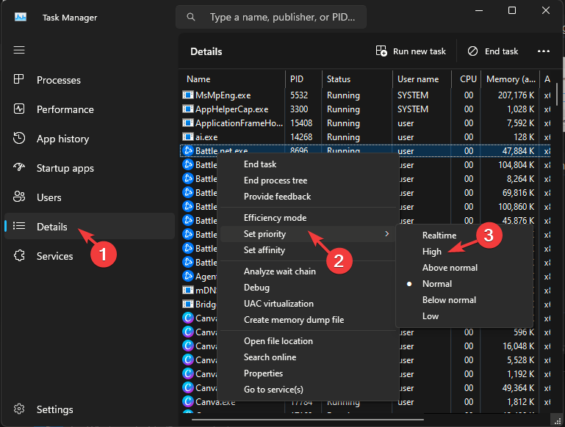Viewport: 565px width, 427px height.
Task: Sort by the PID column header
Action: 303,79
